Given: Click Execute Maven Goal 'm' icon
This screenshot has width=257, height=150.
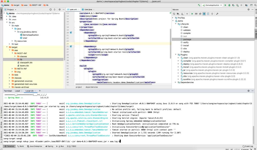Looking at the screenshot, I should pyautogui.click(x=196, y=14).
